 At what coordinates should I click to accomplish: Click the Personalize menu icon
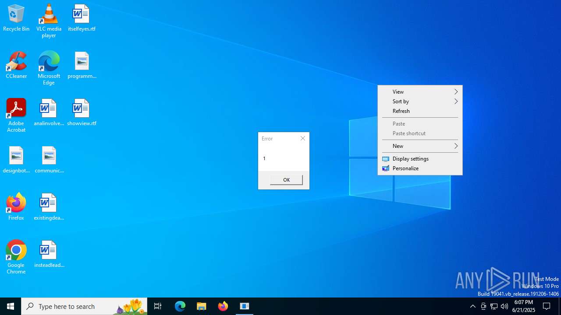click(386, 168)
